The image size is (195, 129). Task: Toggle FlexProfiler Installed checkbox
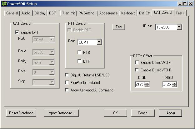[x=67, y=83]
